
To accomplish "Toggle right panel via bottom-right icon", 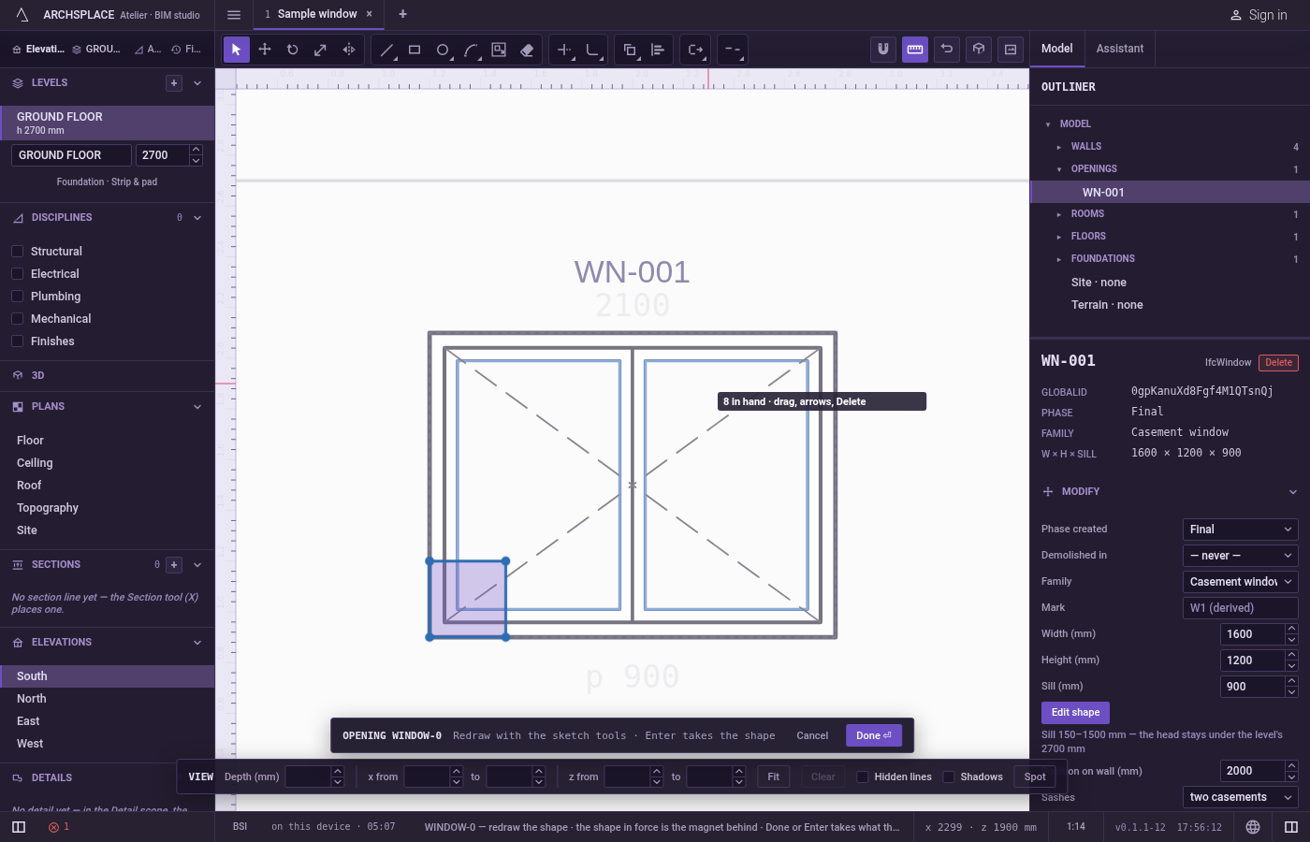I will (x=1291, y=827).
